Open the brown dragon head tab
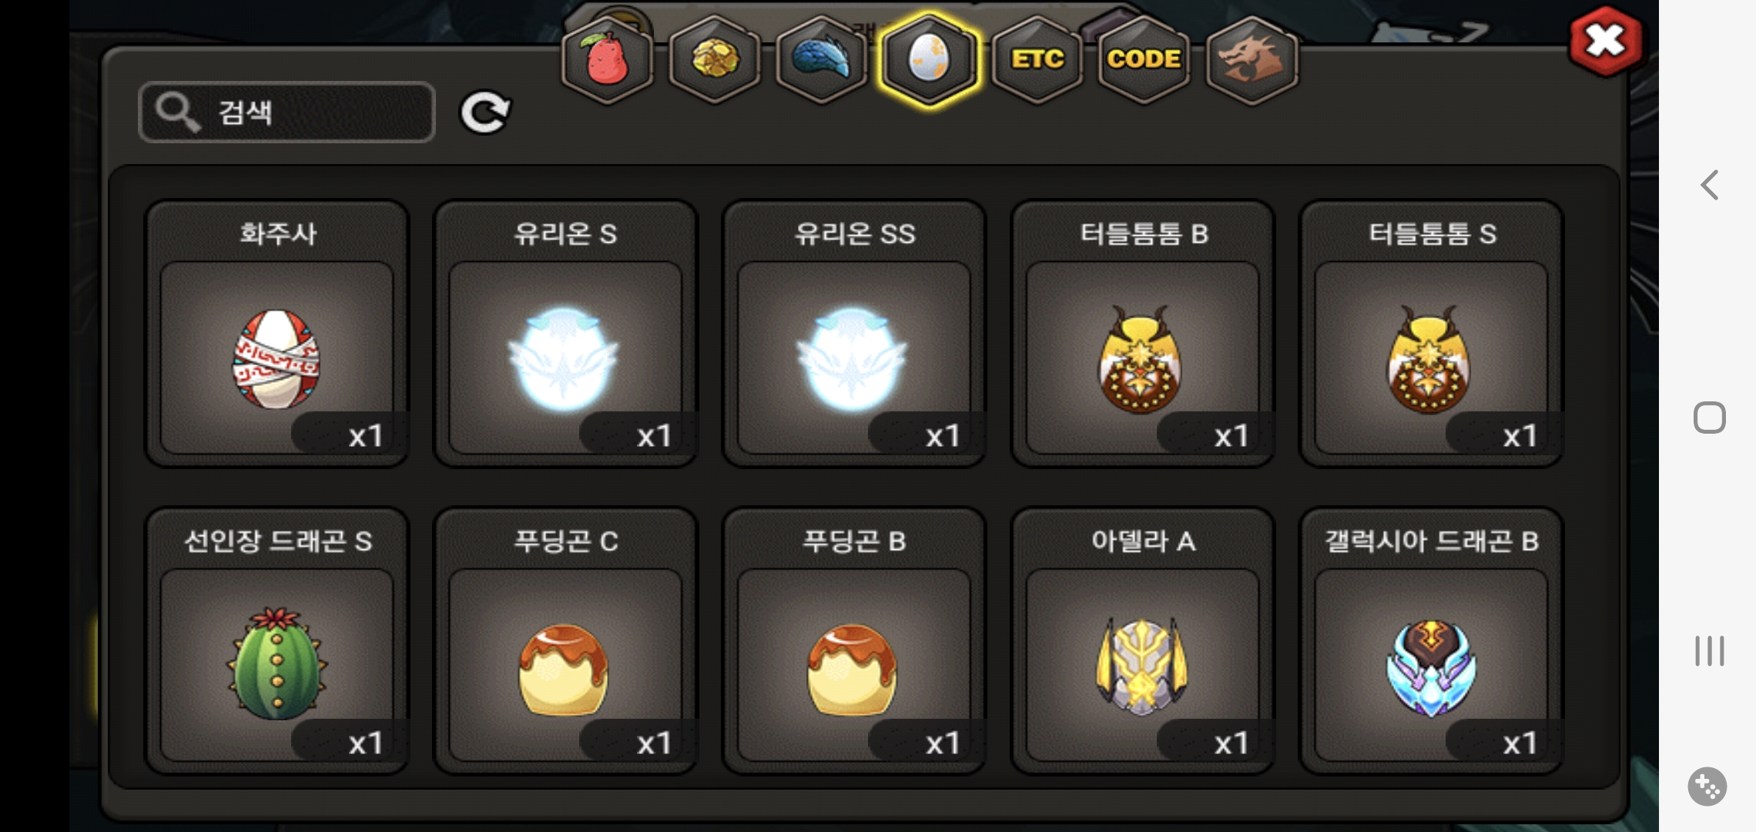 (1252, 60)
